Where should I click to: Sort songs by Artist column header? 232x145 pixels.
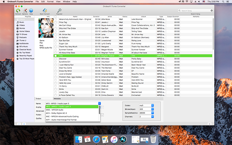click(x=110, y=16)
